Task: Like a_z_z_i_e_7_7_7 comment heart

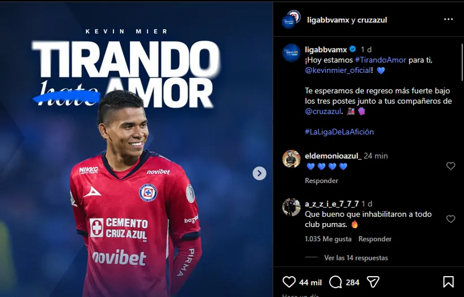Action: pyautogui.click(x=450, y=219)
